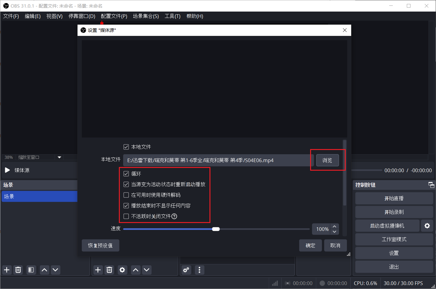Click the Exit button in Controls
This screenshot has height=289, width=436.
(394, 267)
